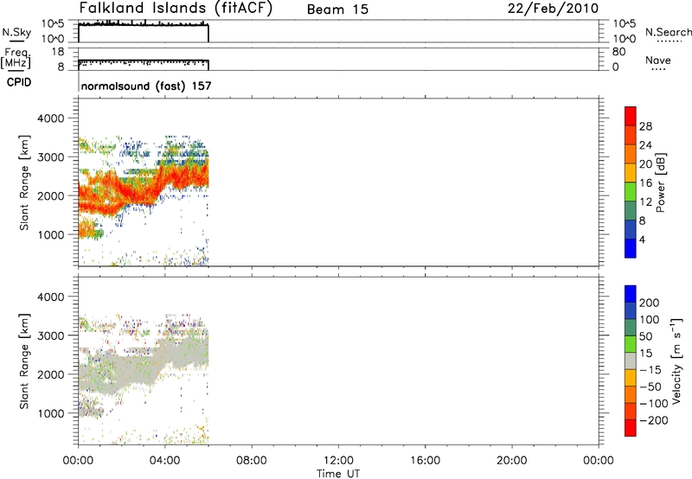Select the 15 value on the velocity color bar
This screenshot has width=692, height=479.
(646, 354)
